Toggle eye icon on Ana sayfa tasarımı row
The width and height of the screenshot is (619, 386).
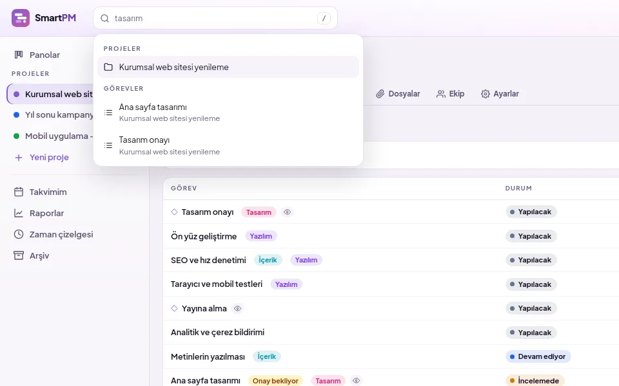tap(356, 380)
